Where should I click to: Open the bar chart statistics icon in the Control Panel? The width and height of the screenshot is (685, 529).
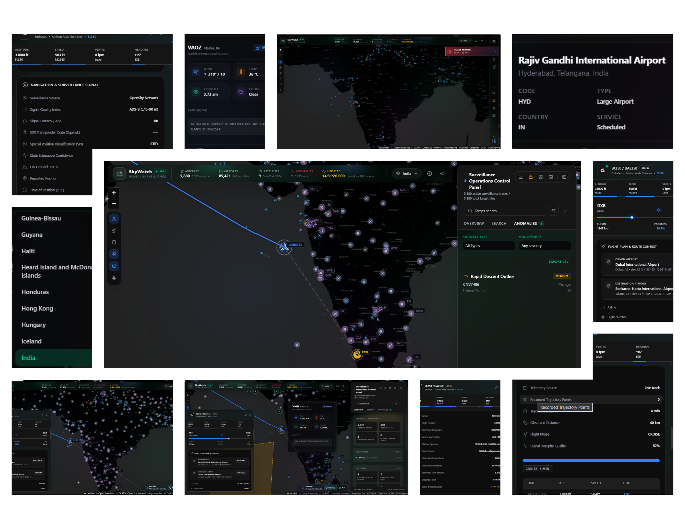click(x=521, y=177)
